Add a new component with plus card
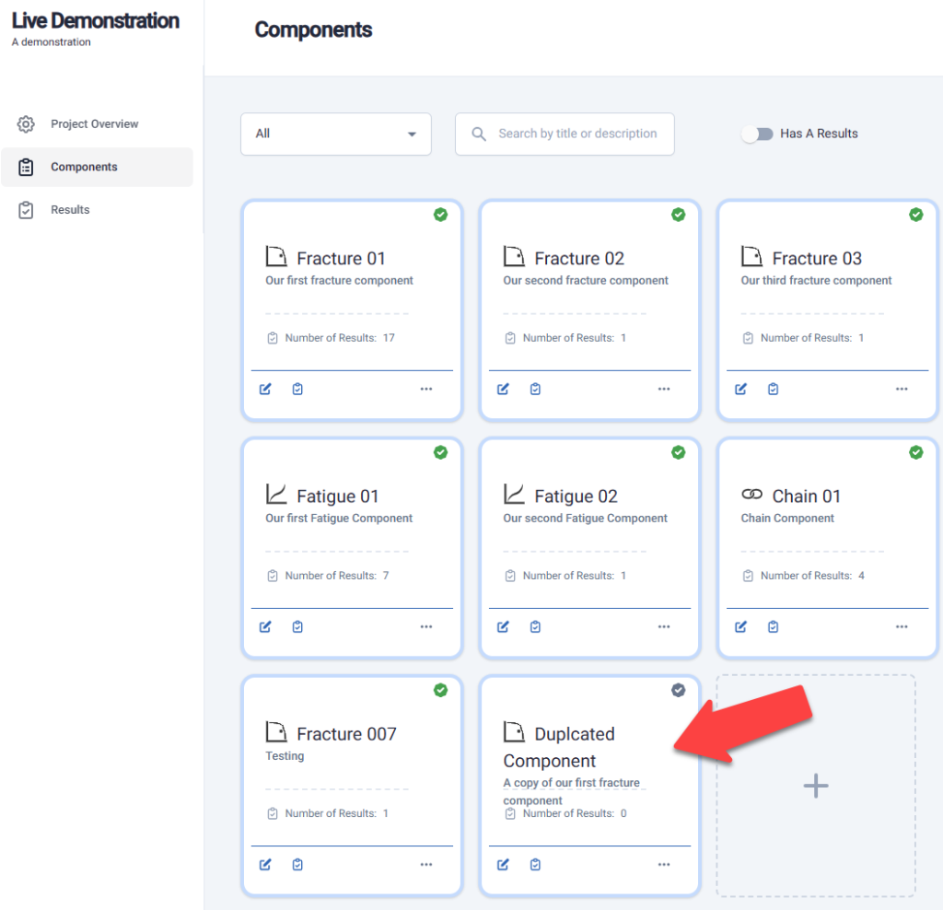Viewport: 943px width, 910px height. point(815,786)
